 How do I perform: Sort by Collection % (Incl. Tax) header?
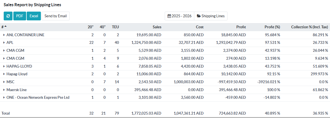(x=310, y=27)
